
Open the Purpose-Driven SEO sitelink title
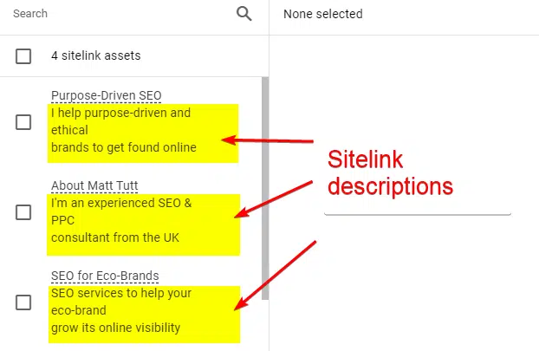[x=107, y=95]
